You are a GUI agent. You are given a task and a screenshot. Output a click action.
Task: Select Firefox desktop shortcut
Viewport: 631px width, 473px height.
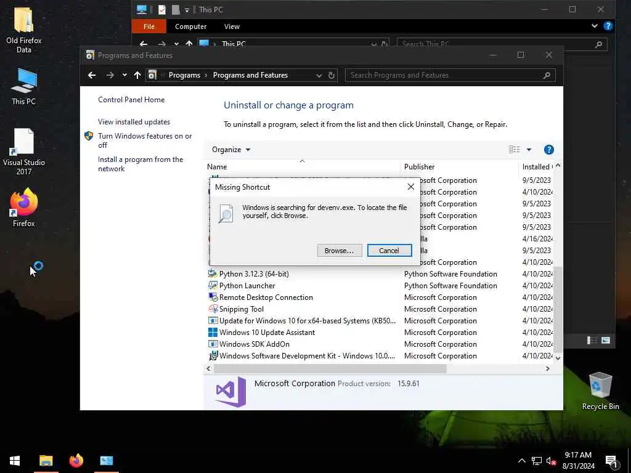24,208
